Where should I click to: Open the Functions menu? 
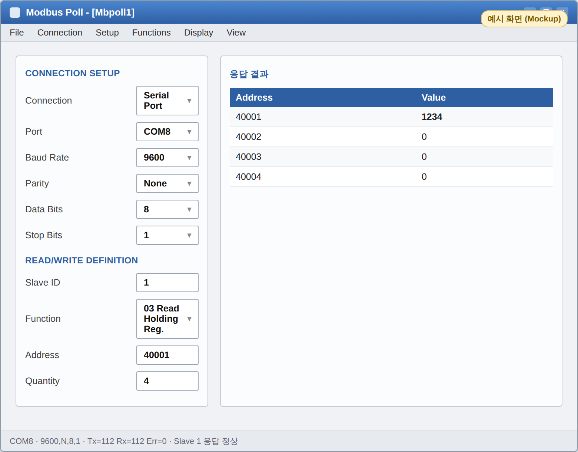click(x=152, y=33)
